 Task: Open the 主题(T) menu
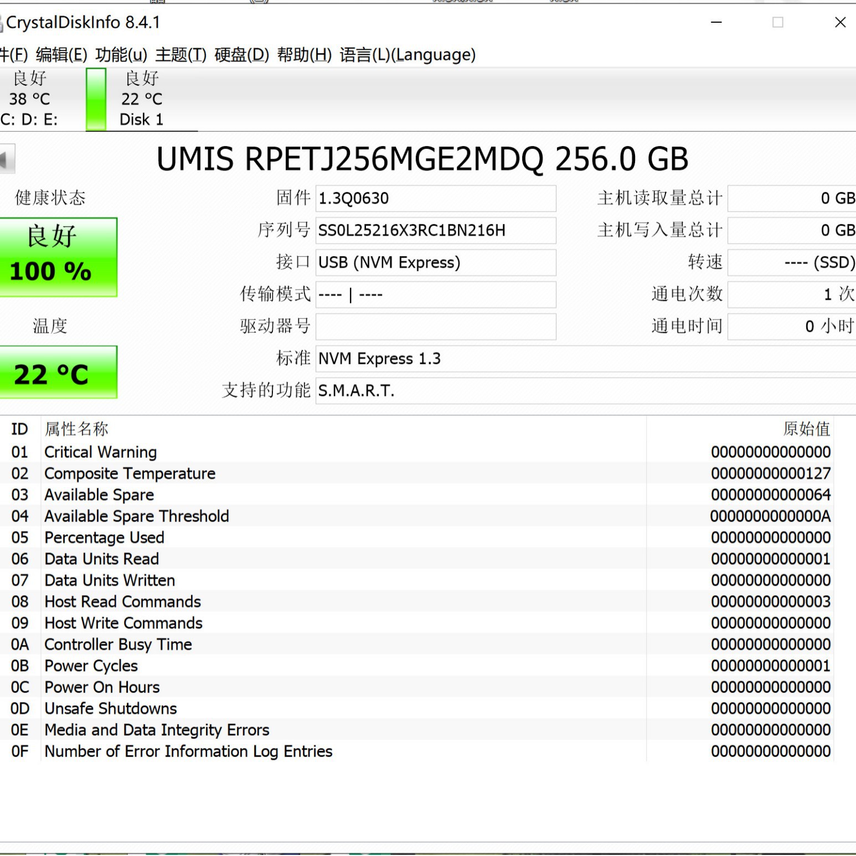coord(181,55)
